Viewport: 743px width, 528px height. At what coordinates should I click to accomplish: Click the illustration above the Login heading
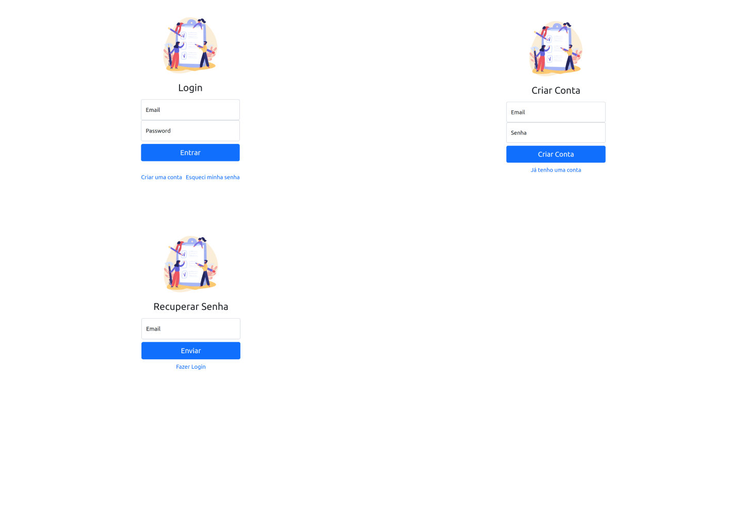(190, 45)
